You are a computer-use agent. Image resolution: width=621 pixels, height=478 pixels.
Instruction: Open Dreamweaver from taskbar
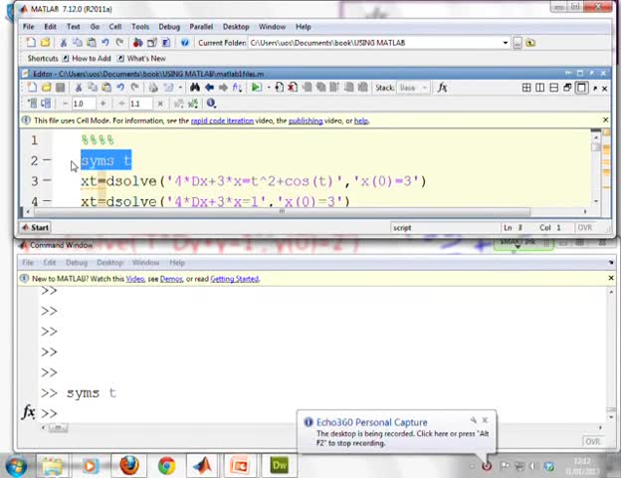[x=279, y=465]
